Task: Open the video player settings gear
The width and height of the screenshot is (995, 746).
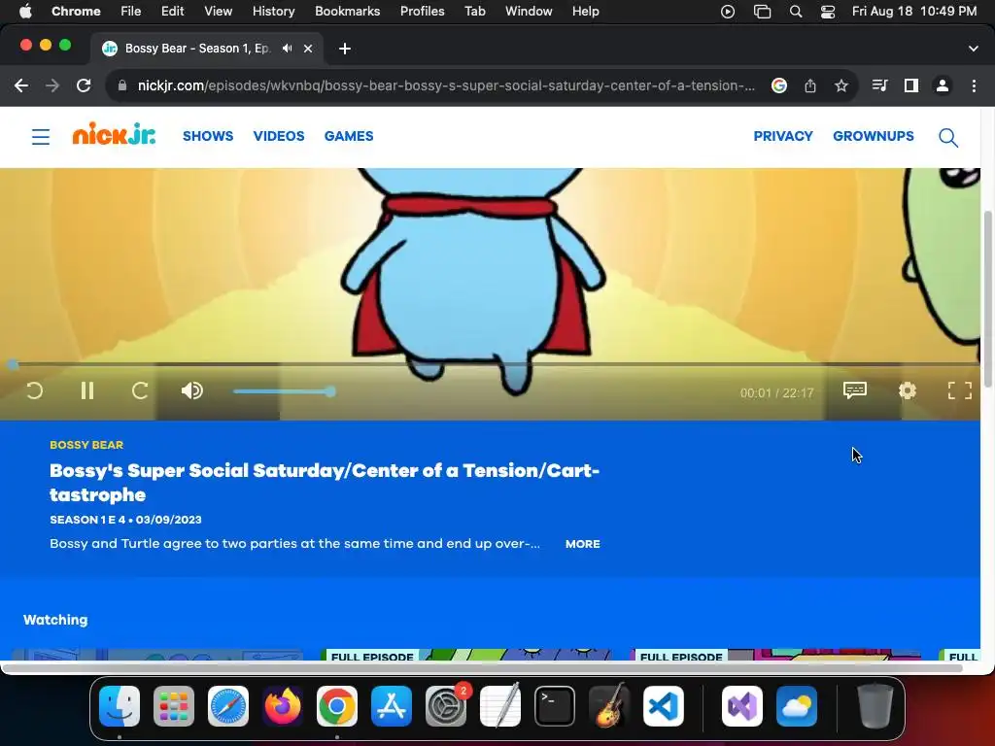Action: point(908,390)
